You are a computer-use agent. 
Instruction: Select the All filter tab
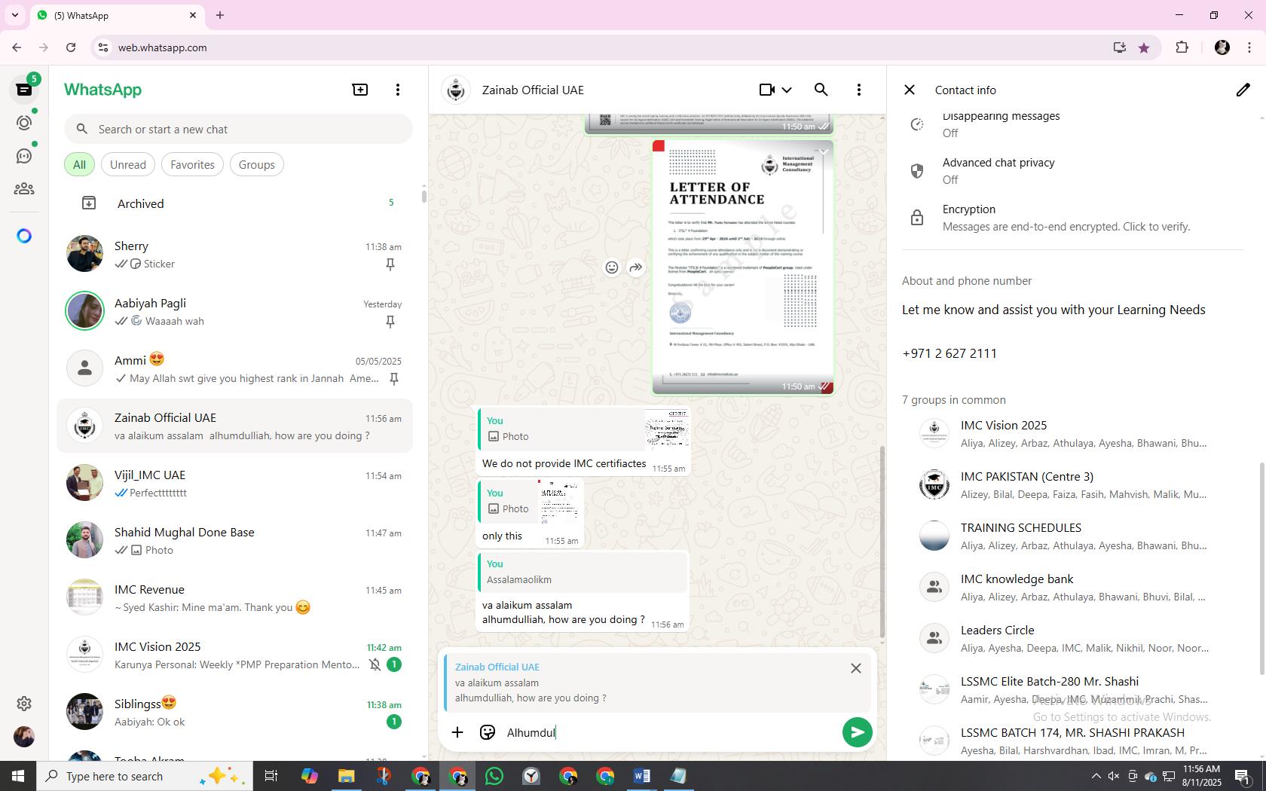pos(79,164)
